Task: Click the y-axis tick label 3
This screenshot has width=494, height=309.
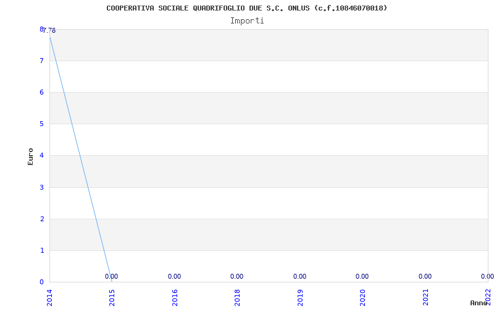Action: pos(41,188)
